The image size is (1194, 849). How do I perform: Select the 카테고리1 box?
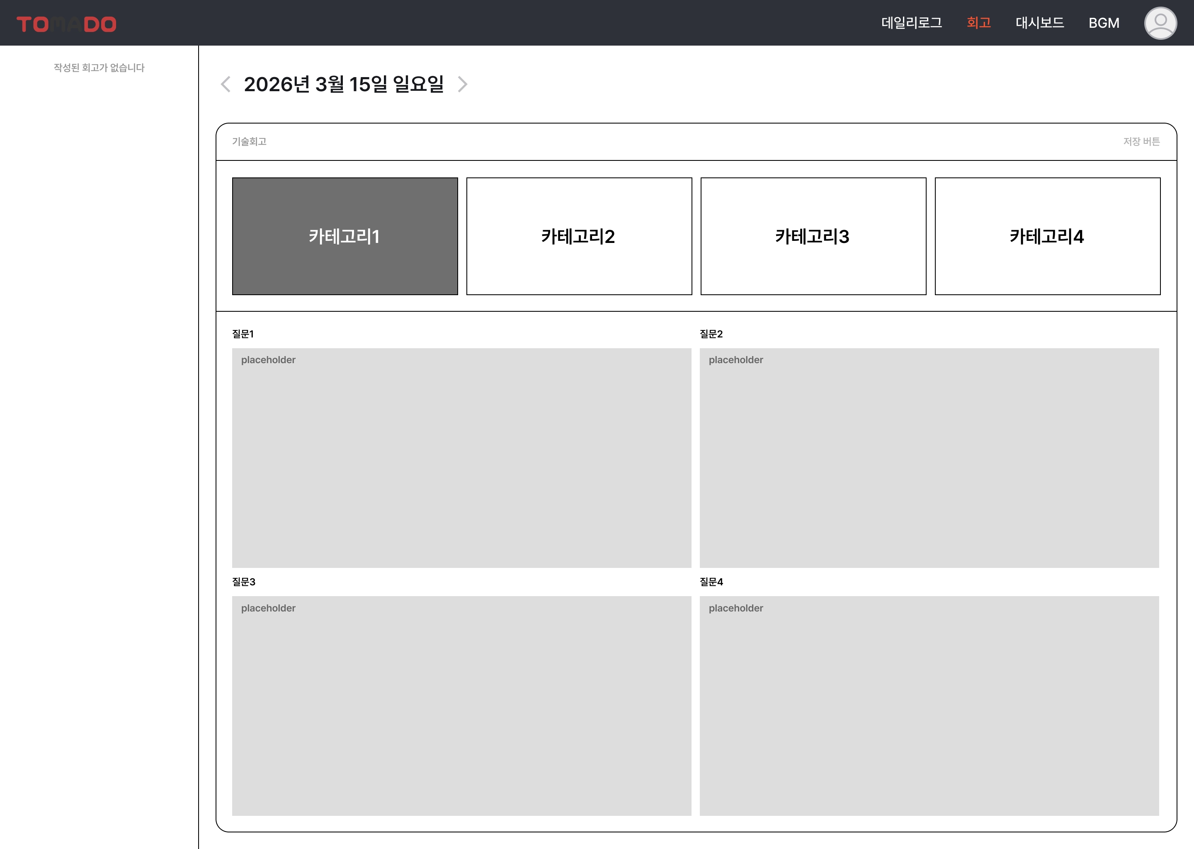coord(345,236)
